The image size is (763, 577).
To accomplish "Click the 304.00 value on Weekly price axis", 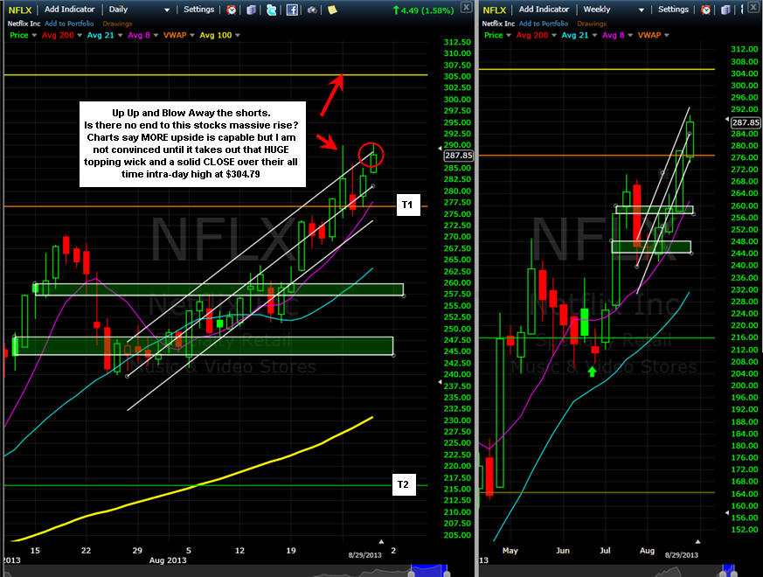I will click(745, 73).
